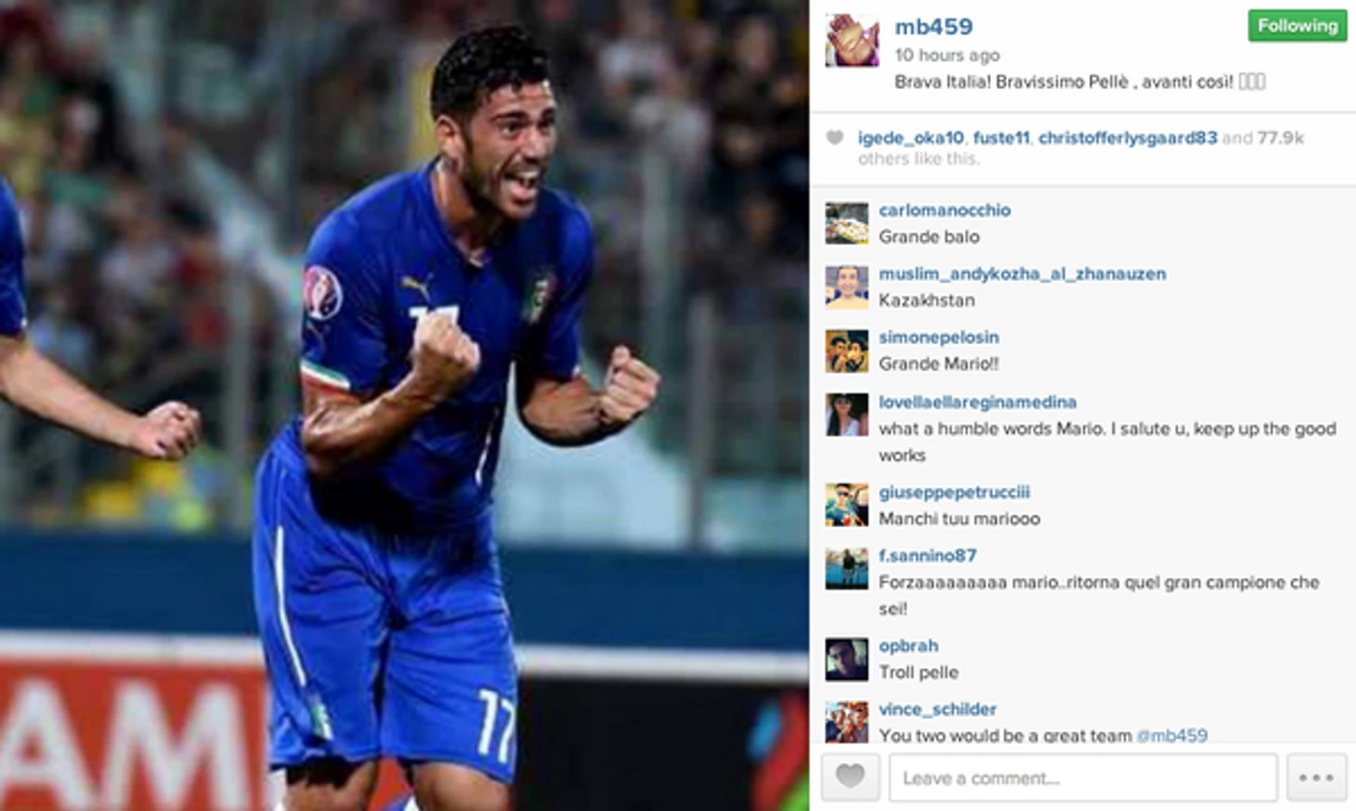Open carlomanocchio's avatar thumbnail
Viewport: 1356px width, 811px height.
point(846,223)
